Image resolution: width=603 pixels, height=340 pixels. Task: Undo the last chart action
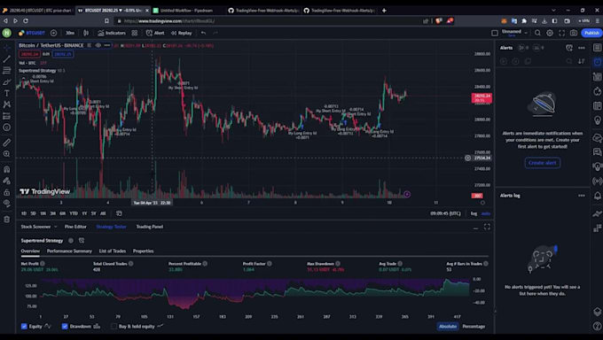203,33
